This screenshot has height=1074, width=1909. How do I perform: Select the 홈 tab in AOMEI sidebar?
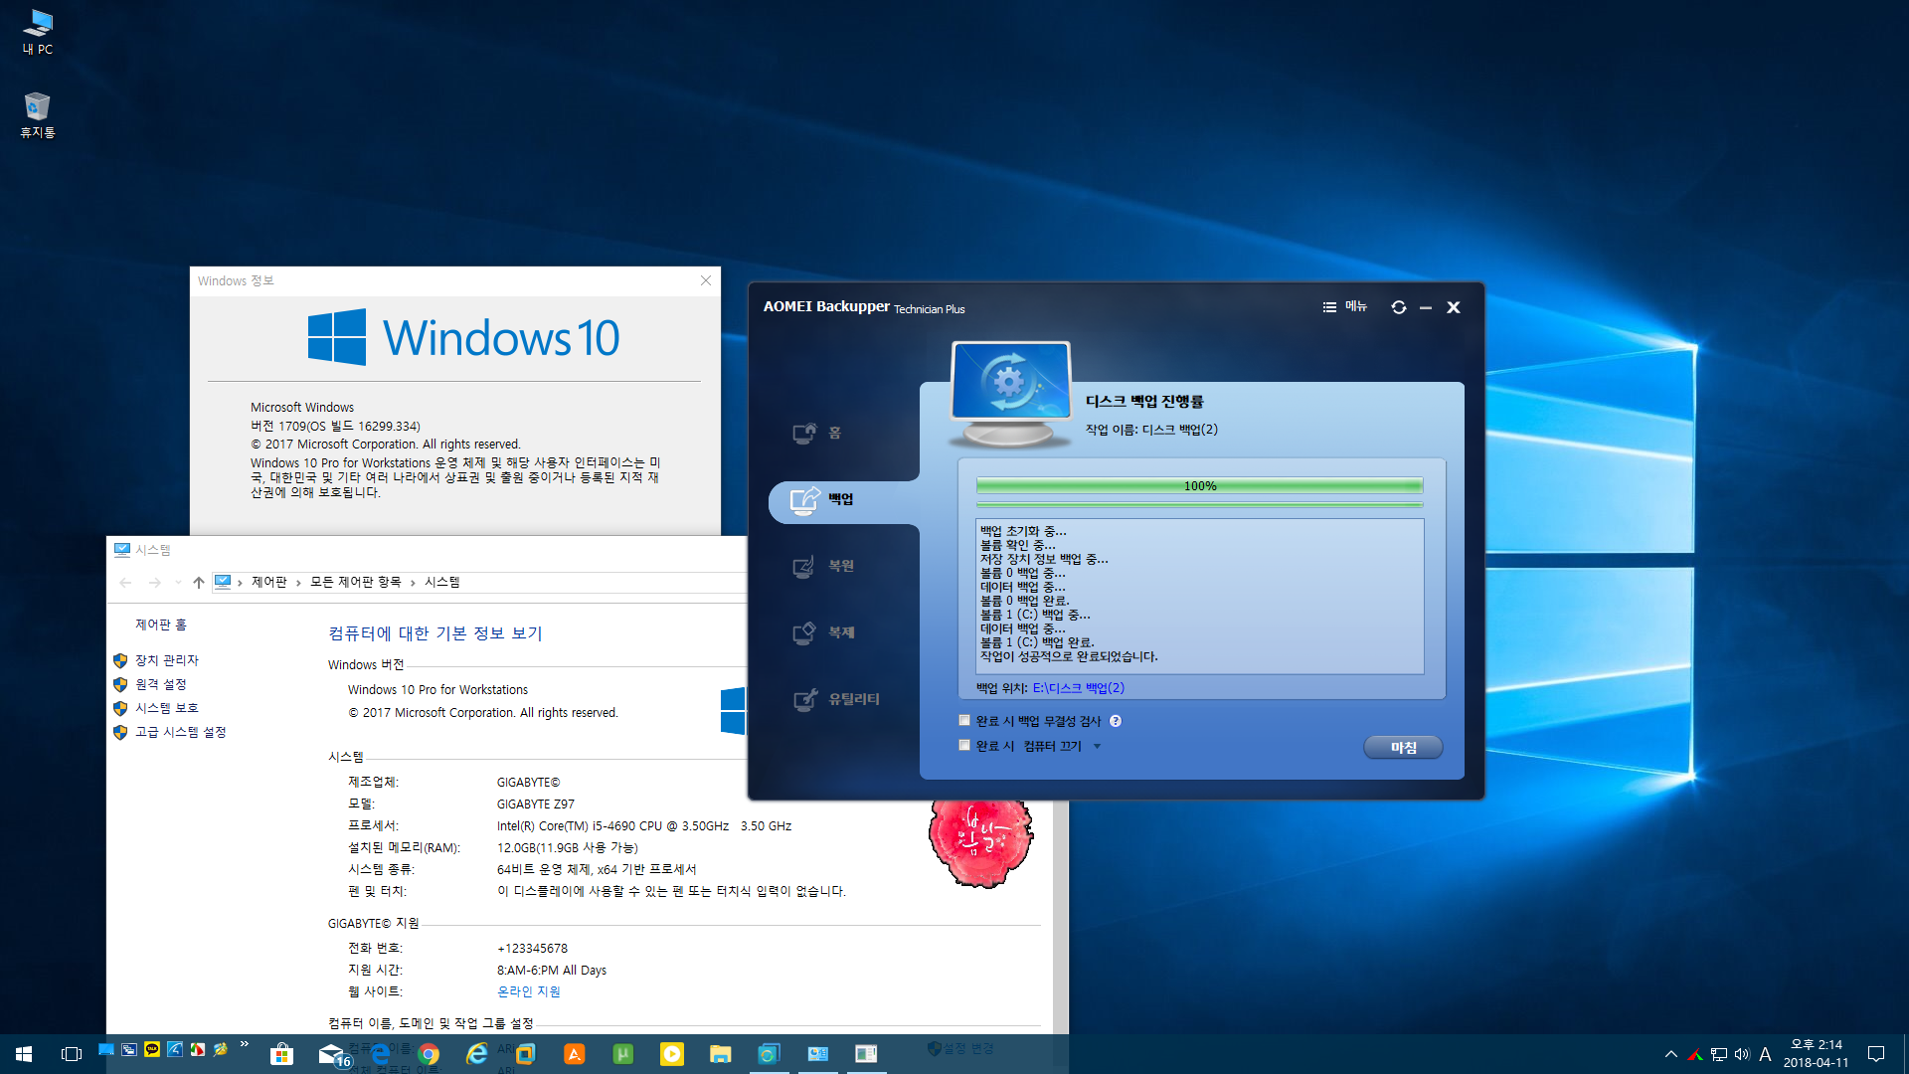click(x=819, y=433)
